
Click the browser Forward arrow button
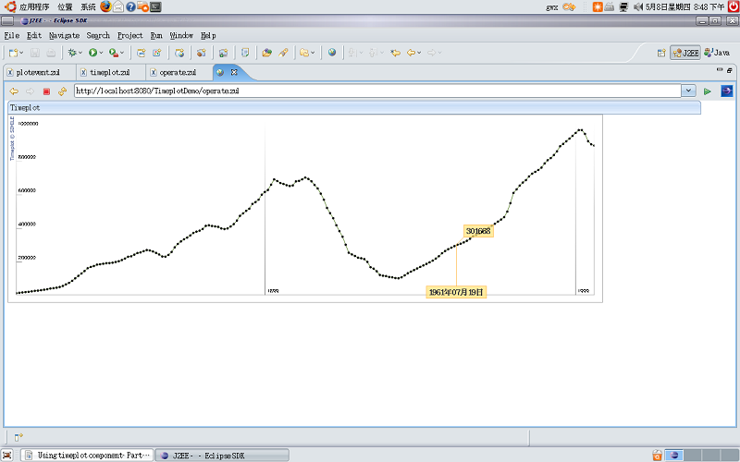coord(31,91)
